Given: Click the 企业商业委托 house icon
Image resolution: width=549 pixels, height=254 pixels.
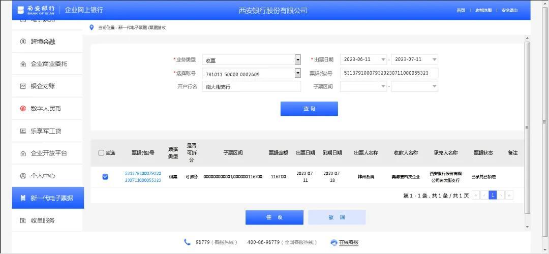Looking at the screenshot, I should 23,64.
